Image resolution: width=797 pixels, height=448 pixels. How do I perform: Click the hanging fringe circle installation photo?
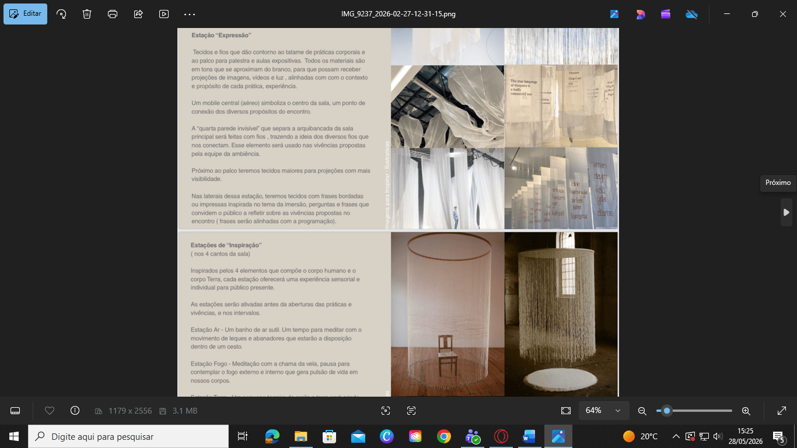(561, 314)
